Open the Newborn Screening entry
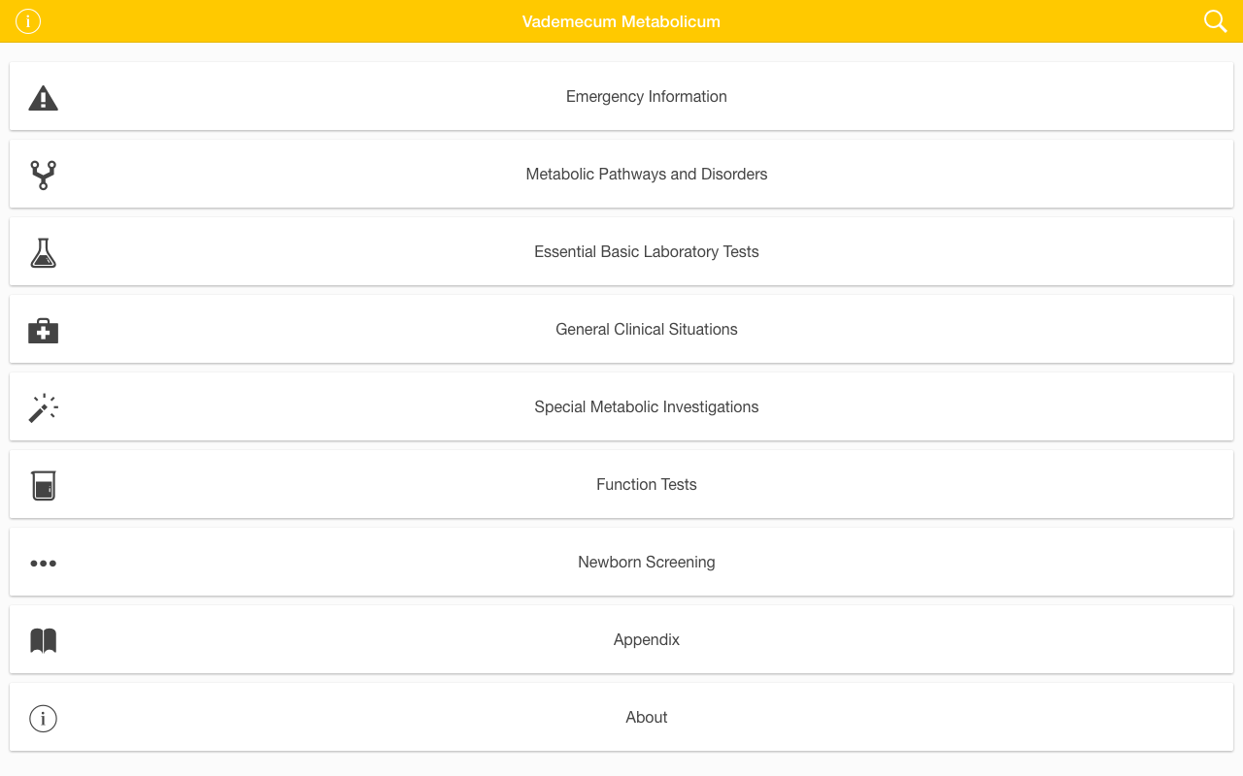 click(646, 563)
